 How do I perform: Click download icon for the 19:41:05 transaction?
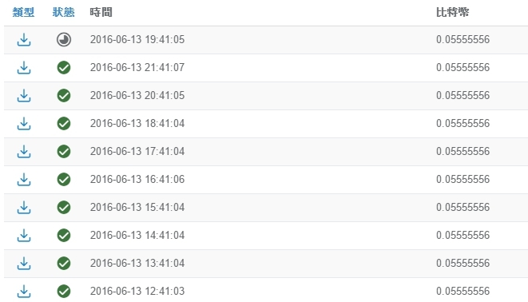click(24, 40)
